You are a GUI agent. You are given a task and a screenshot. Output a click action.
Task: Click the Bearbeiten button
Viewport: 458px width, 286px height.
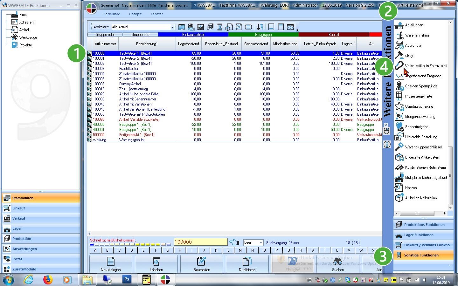tap(202, 264)
